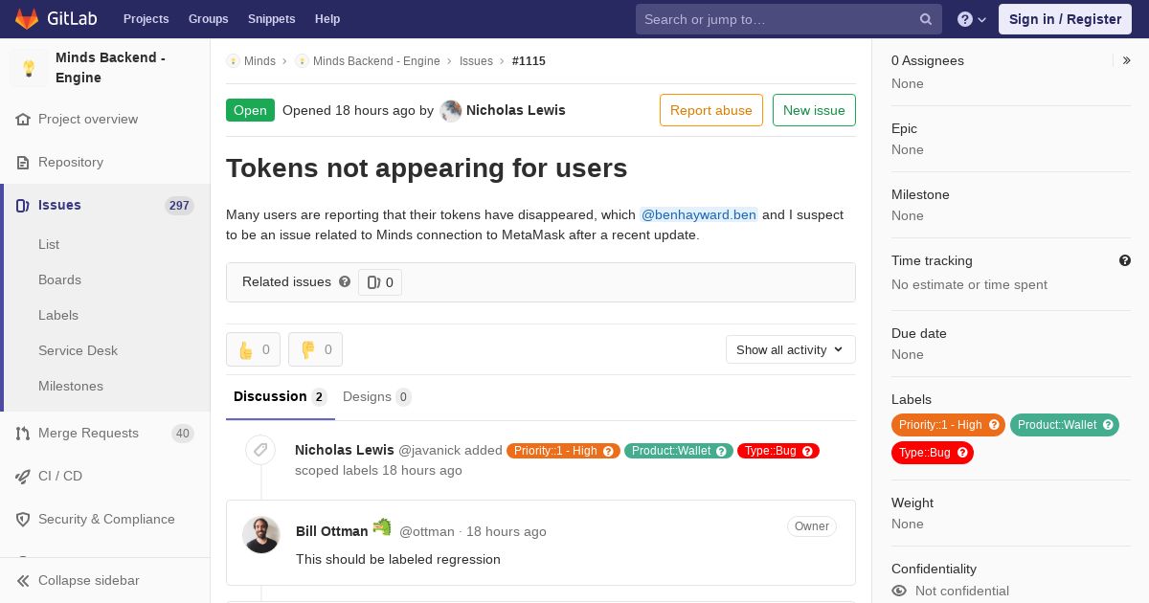Open the Minds breadcrumb link

coord(259,61)
